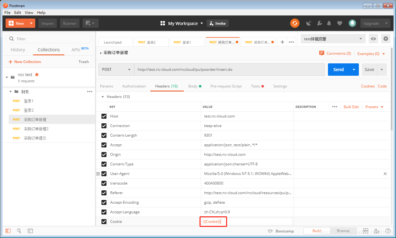
Task: Switch to the Pre-request Script tab
Action: [x=226, y=86]
